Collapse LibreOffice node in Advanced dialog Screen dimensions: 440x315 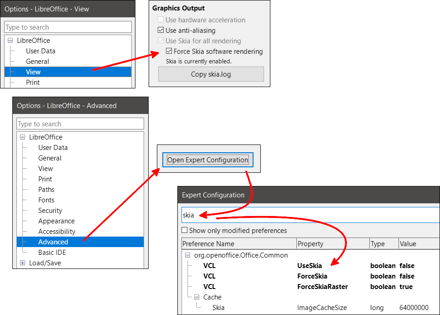pyautogui.click(x=23, y=137)
